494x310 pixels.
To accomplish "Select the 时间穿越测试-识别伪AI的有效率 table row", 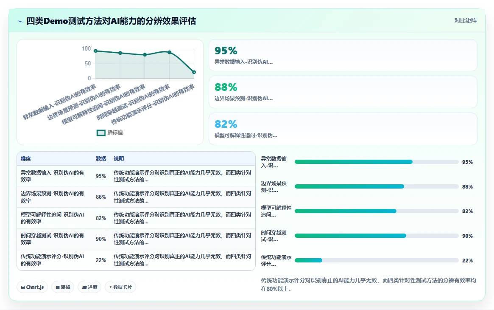I will click(x=136, y=239).
